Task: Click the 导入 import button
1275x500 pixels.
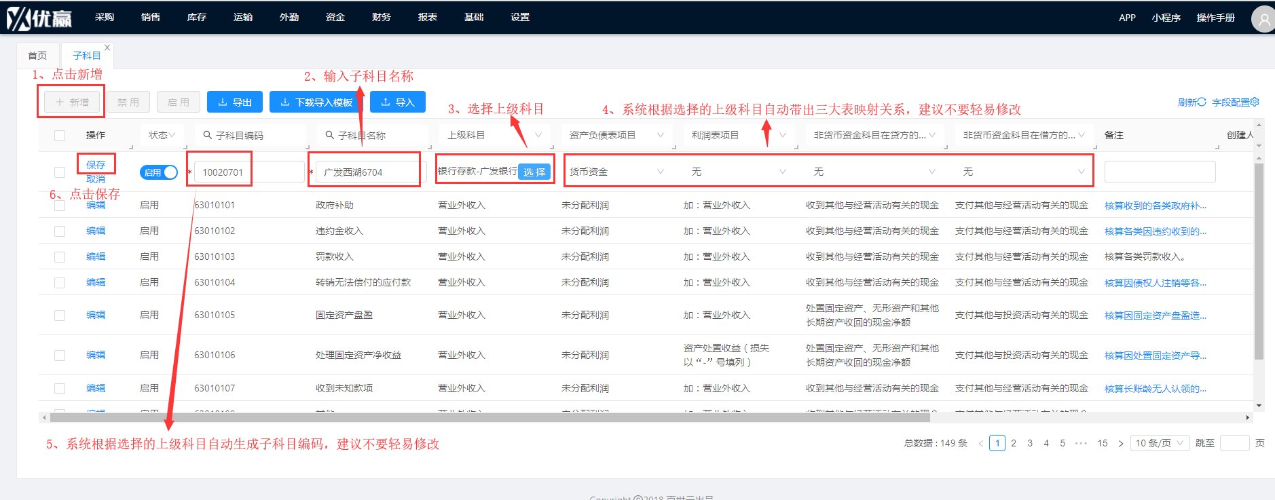Action: (x=398, y=102)
